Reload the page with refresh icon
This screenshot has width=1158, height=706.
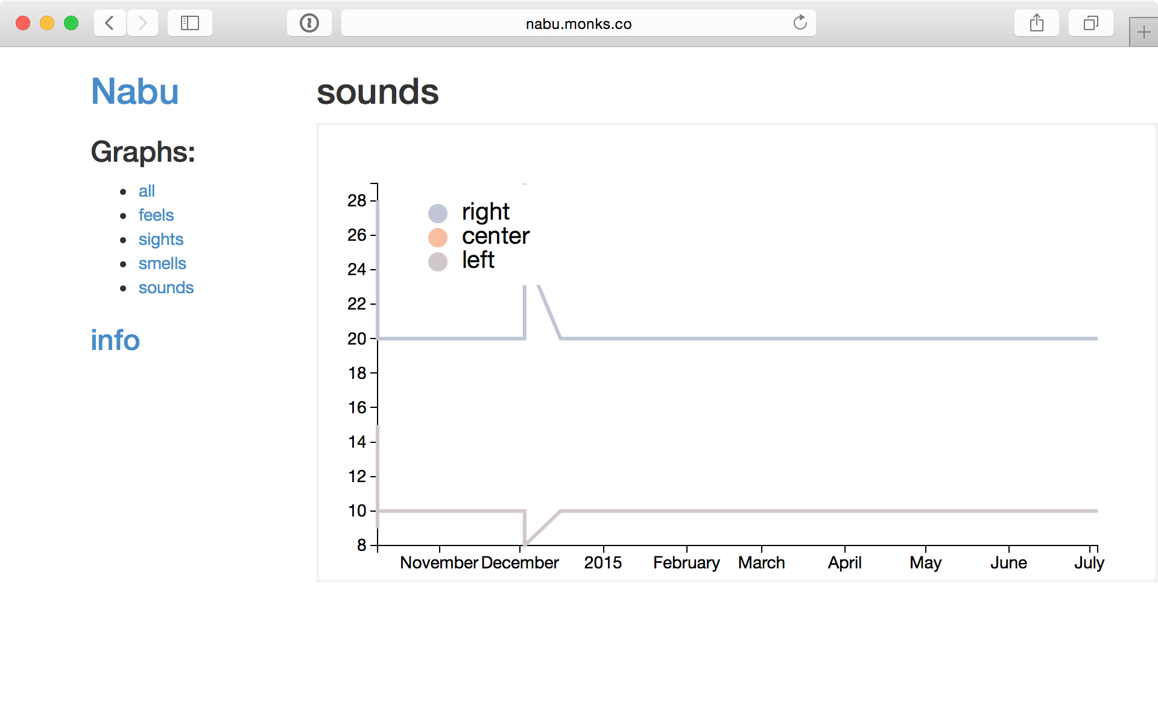point(800,23)
